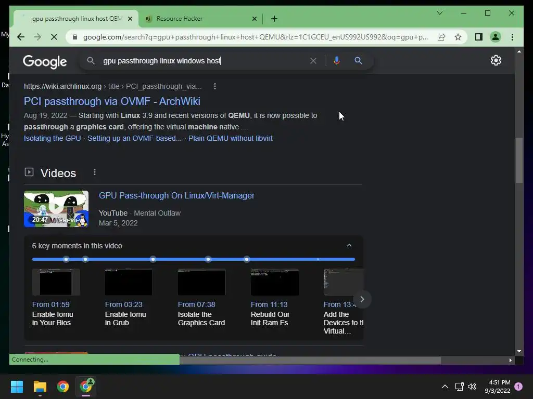Viewport: 533px width, 399px height.
Task: Close the Resource Hacker tab
Action: tap(254, 19)
